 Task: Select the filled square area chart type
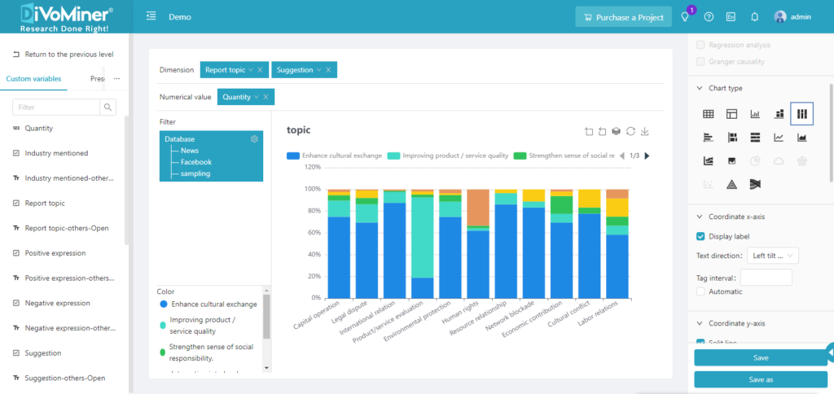coord(732,160)
